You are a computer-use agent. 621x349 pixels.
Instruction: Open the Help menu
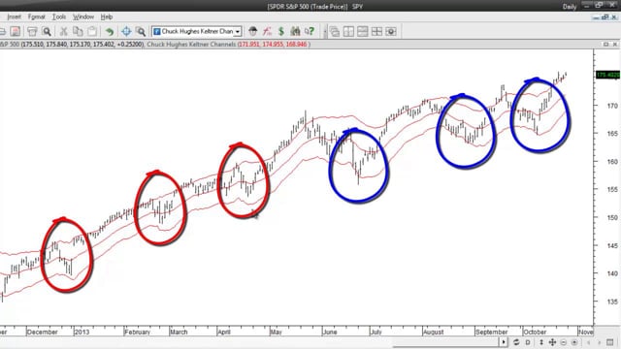107,17
